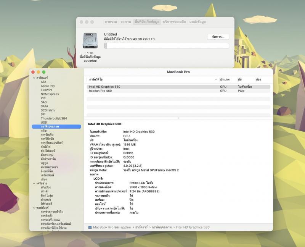Viewport: 305px width, 247px height.
Task: Select เครื่องพิมพ์ entry
Action: pos(47,175)
